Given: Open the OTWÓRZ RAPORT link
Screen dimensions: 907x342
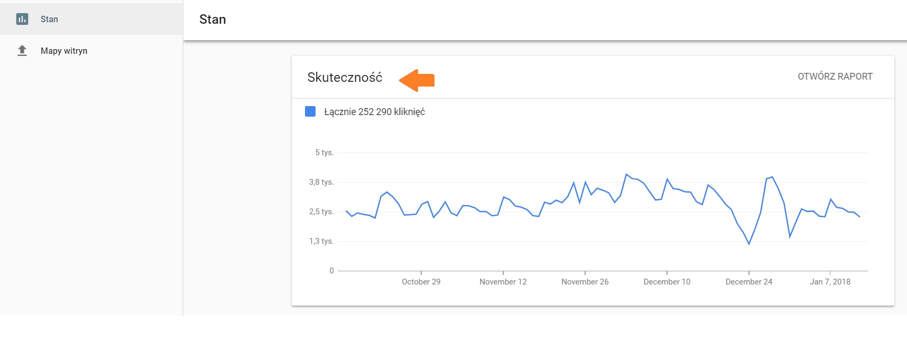Looking at the screenshot, I should (x=835, y=77).
